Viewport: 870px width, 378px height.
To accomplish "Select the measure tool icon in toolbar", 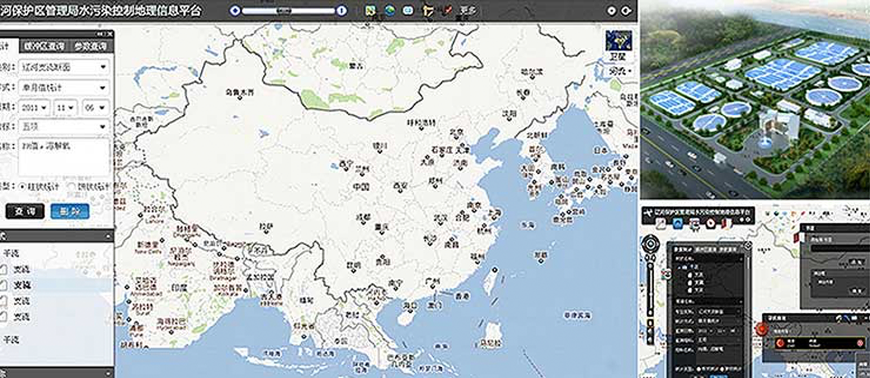I will pyautogui.click(x=427, y=10).
